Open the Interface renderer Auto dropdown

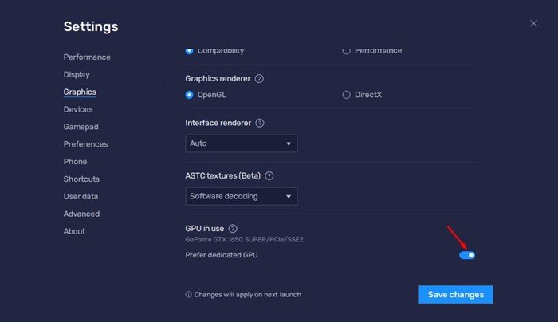[241, 143]
